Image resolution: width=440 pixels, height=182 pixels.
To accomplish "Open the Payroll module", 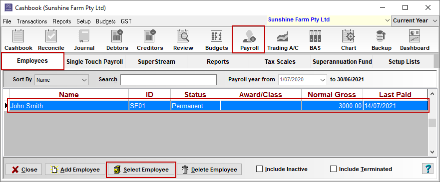I will 249,40.
